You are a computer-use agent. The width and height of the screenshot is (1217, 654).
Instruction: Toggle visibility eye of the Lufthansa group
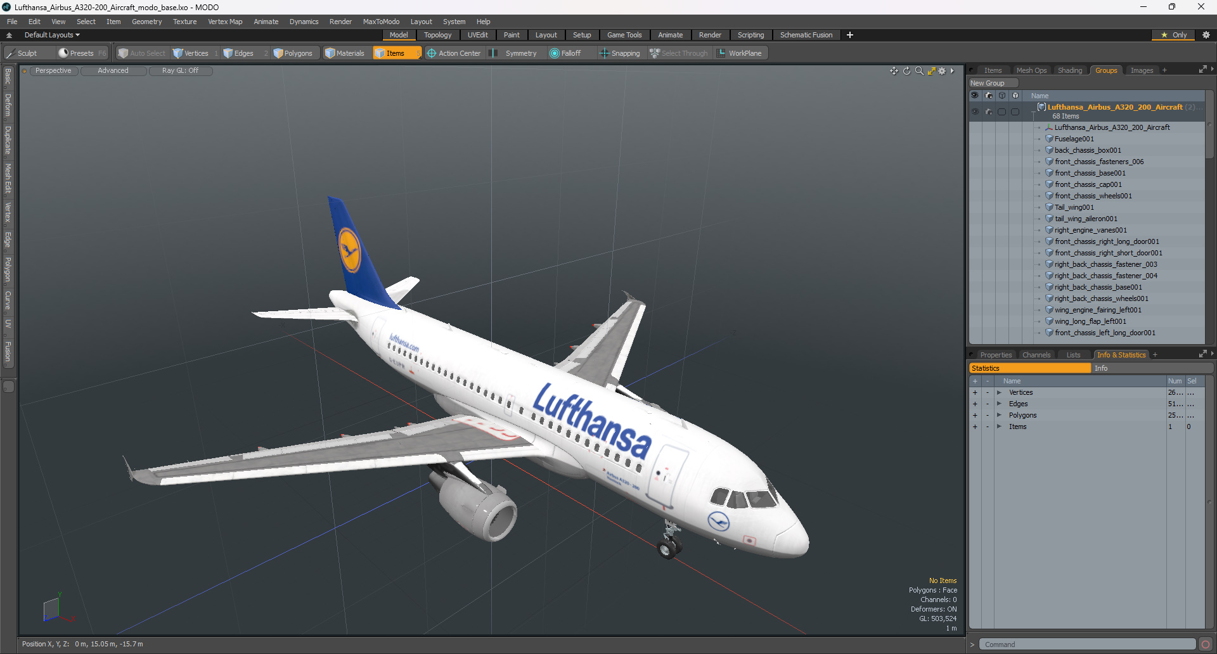pyautogui.click(x=975, y=112)
